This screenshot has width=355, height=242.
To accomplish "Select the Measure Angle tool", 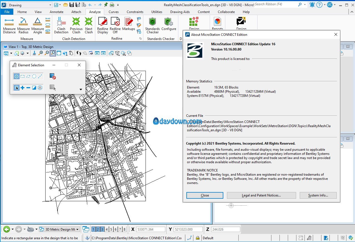I will click(x=37, y=26).
